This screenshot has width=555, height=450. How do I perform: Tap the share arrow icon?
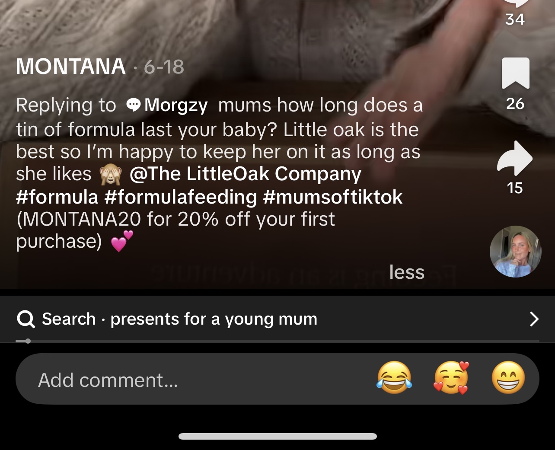515,158
